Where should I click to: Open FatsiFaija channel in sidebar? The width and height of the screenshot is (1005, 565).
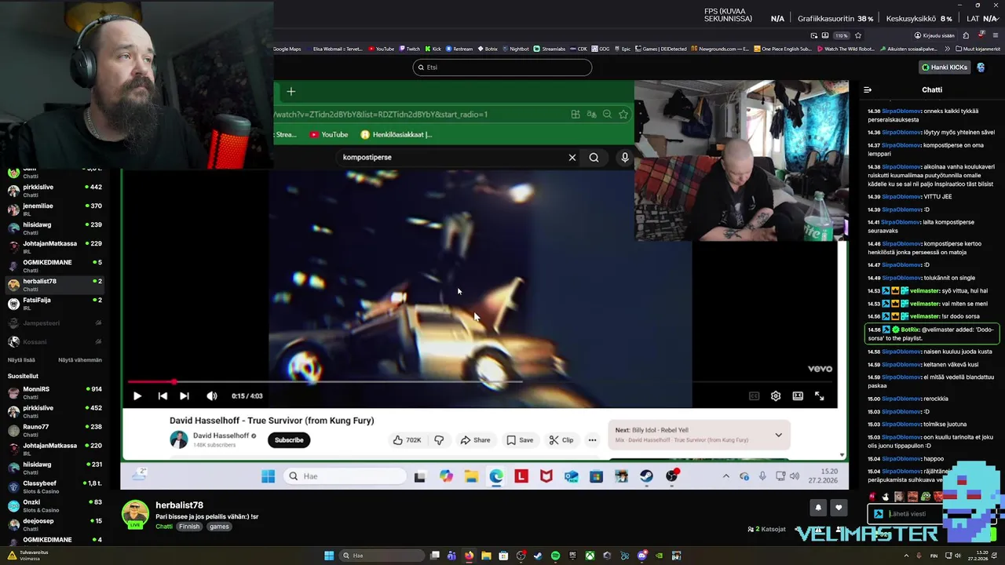(x=55, y=304)
